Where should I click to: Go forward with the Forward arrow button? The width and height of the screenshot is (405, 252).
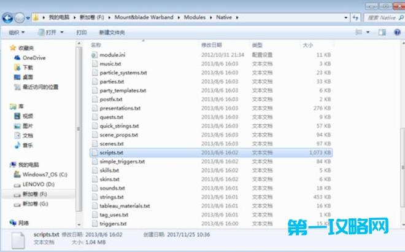click(20, 18)
